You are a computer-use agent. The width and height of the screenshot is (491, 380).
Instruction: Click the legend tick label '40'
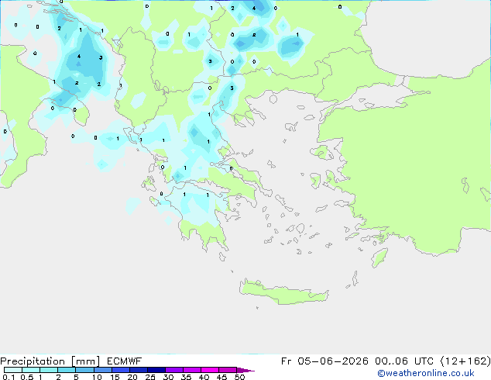click(x=204, y=377)
